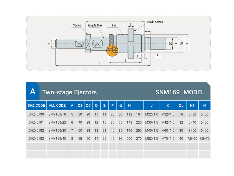Click the "ALL CODE" column header
Image resolution: width=234 pixels, height=176 pixels.
pyautogui.click(x=57, y=105)
